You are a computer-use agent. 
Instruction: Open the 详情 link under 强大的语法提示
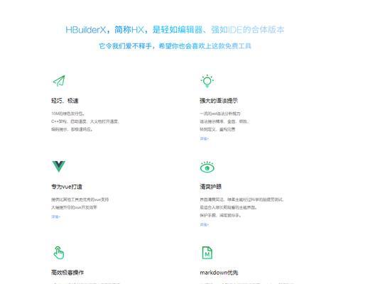pyautogui.click(x=204, y=138)
